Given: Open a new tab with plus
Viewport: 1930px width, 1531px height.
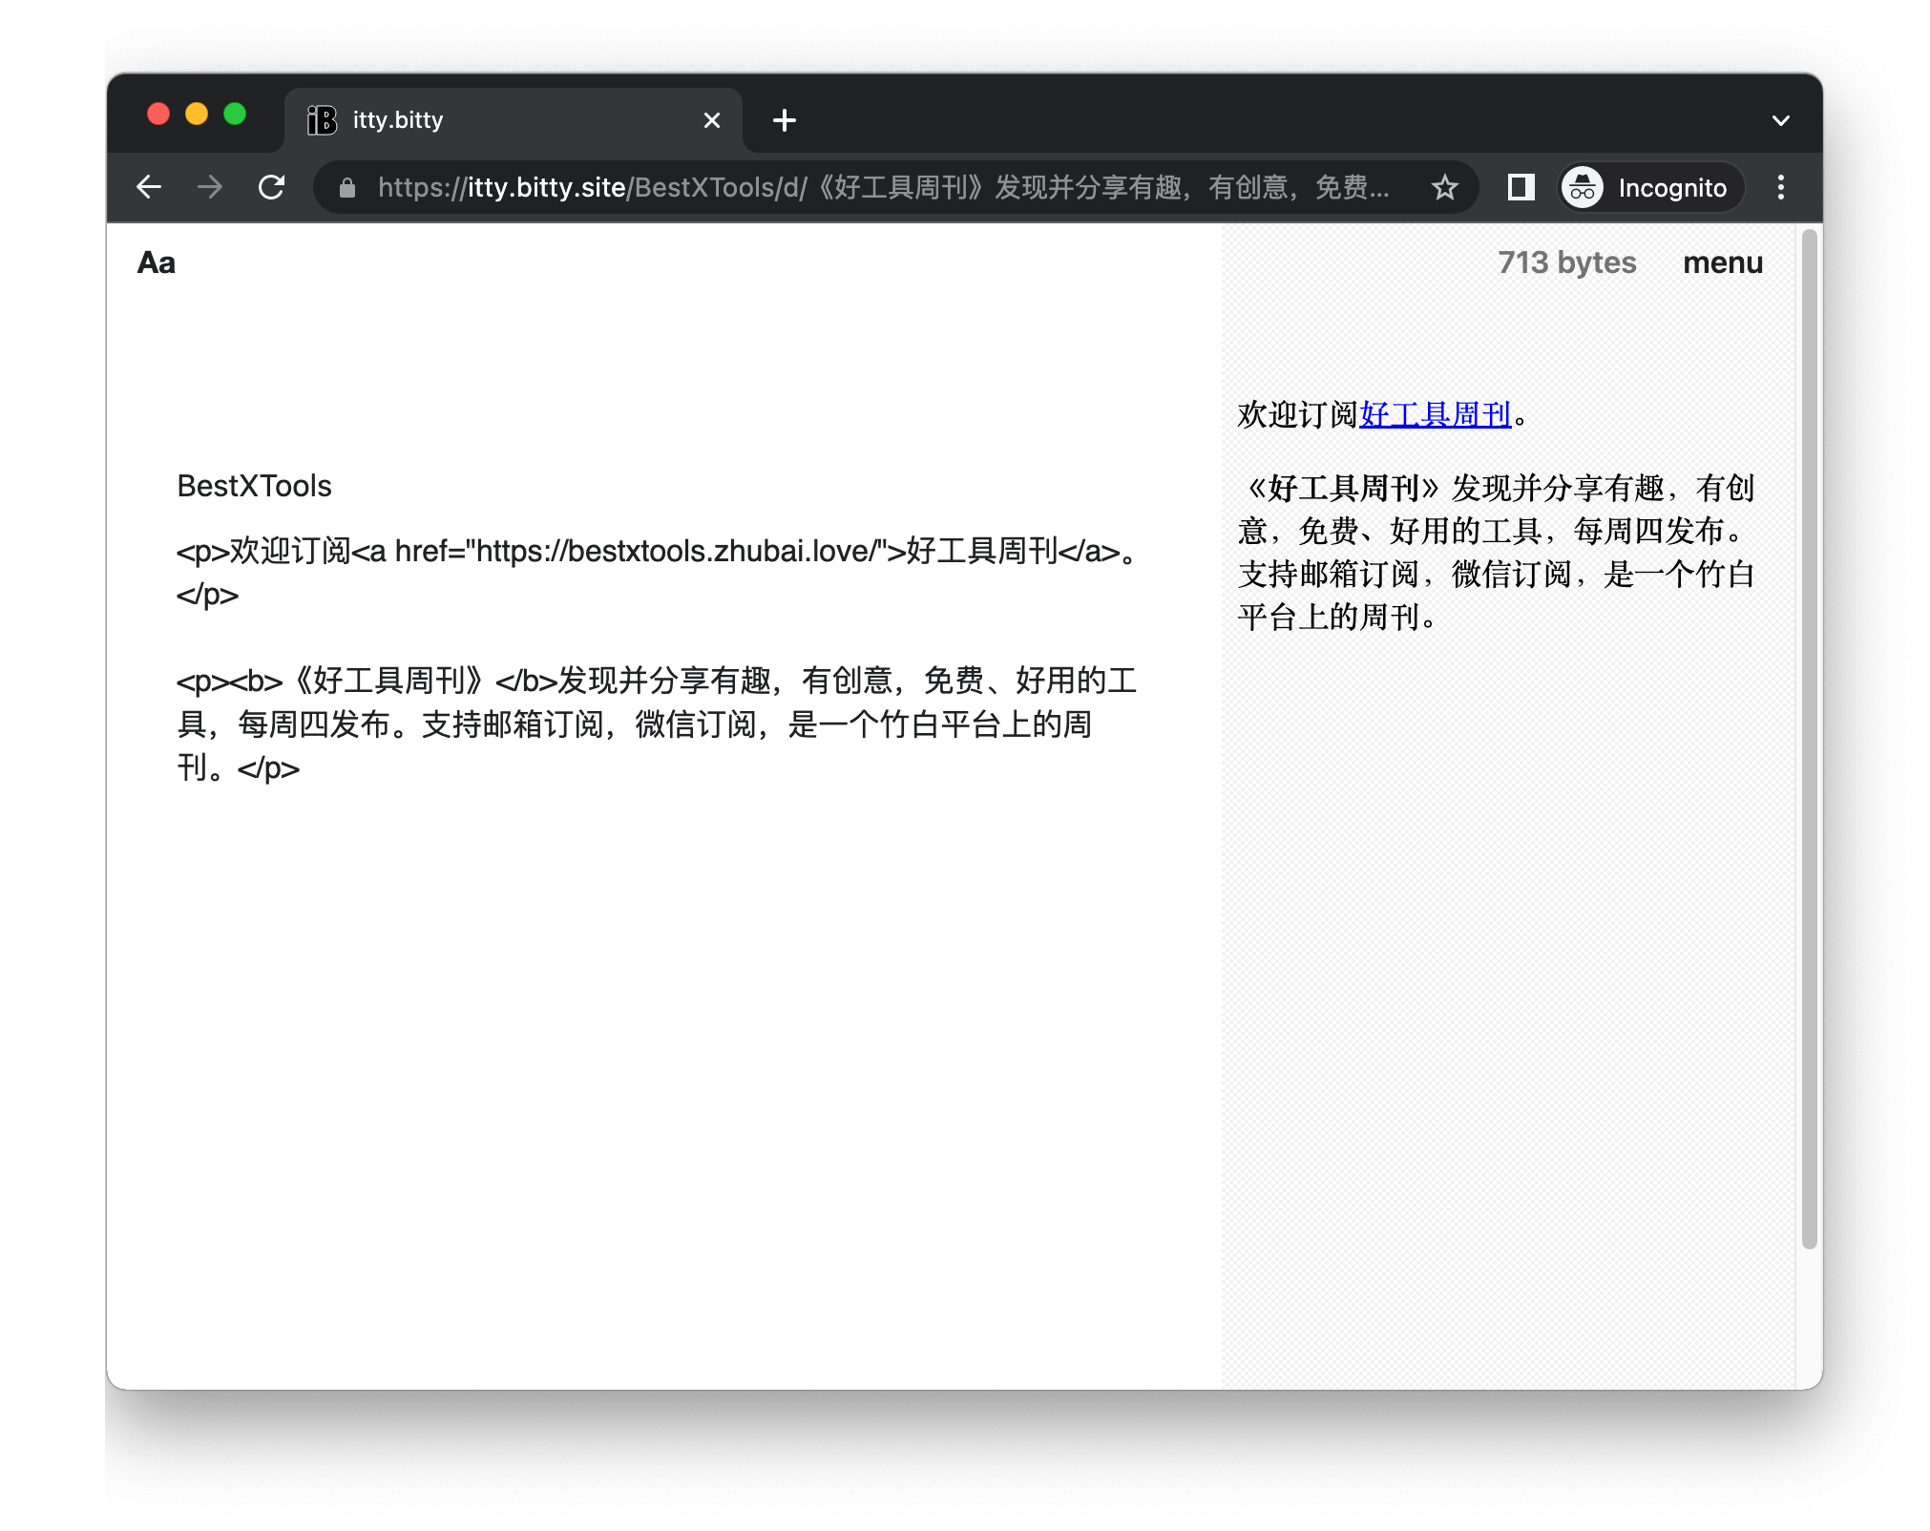Looking at the screenshot, I should (784, 120).
